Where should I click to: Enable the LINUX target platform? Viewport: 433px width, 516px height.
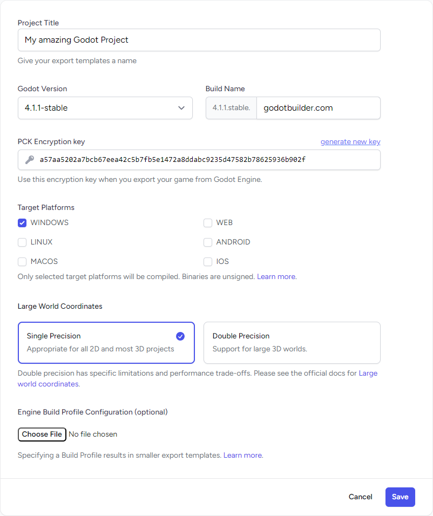pos(22,242)
